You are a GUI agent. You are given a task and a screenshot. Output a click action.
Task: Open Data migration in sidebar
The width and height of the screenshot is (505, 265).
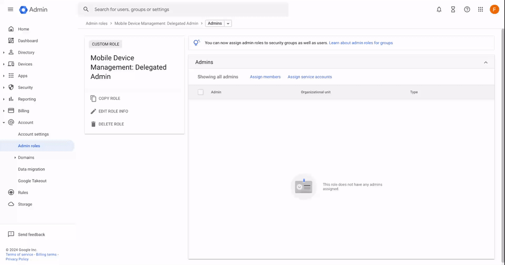click(x=31, y=169)
